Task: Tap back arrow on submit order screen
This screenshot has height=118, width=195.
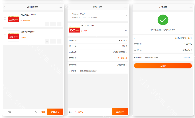Action: (x=69, y=7)
